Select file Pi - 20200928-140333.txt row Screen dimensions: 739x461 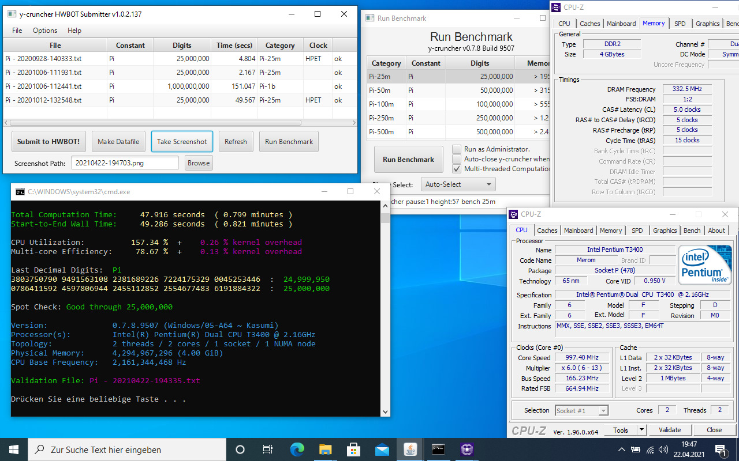(180, 59)
